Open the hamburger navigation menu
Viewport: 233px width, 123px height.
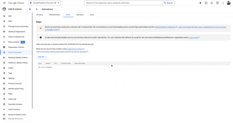coord(4,3)
